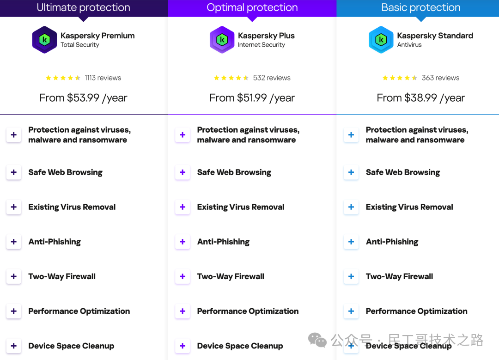Screen dimensions: 499x360
Task: Expand Premium's virus, malware and ransomware protection
Action: (14, 135)
